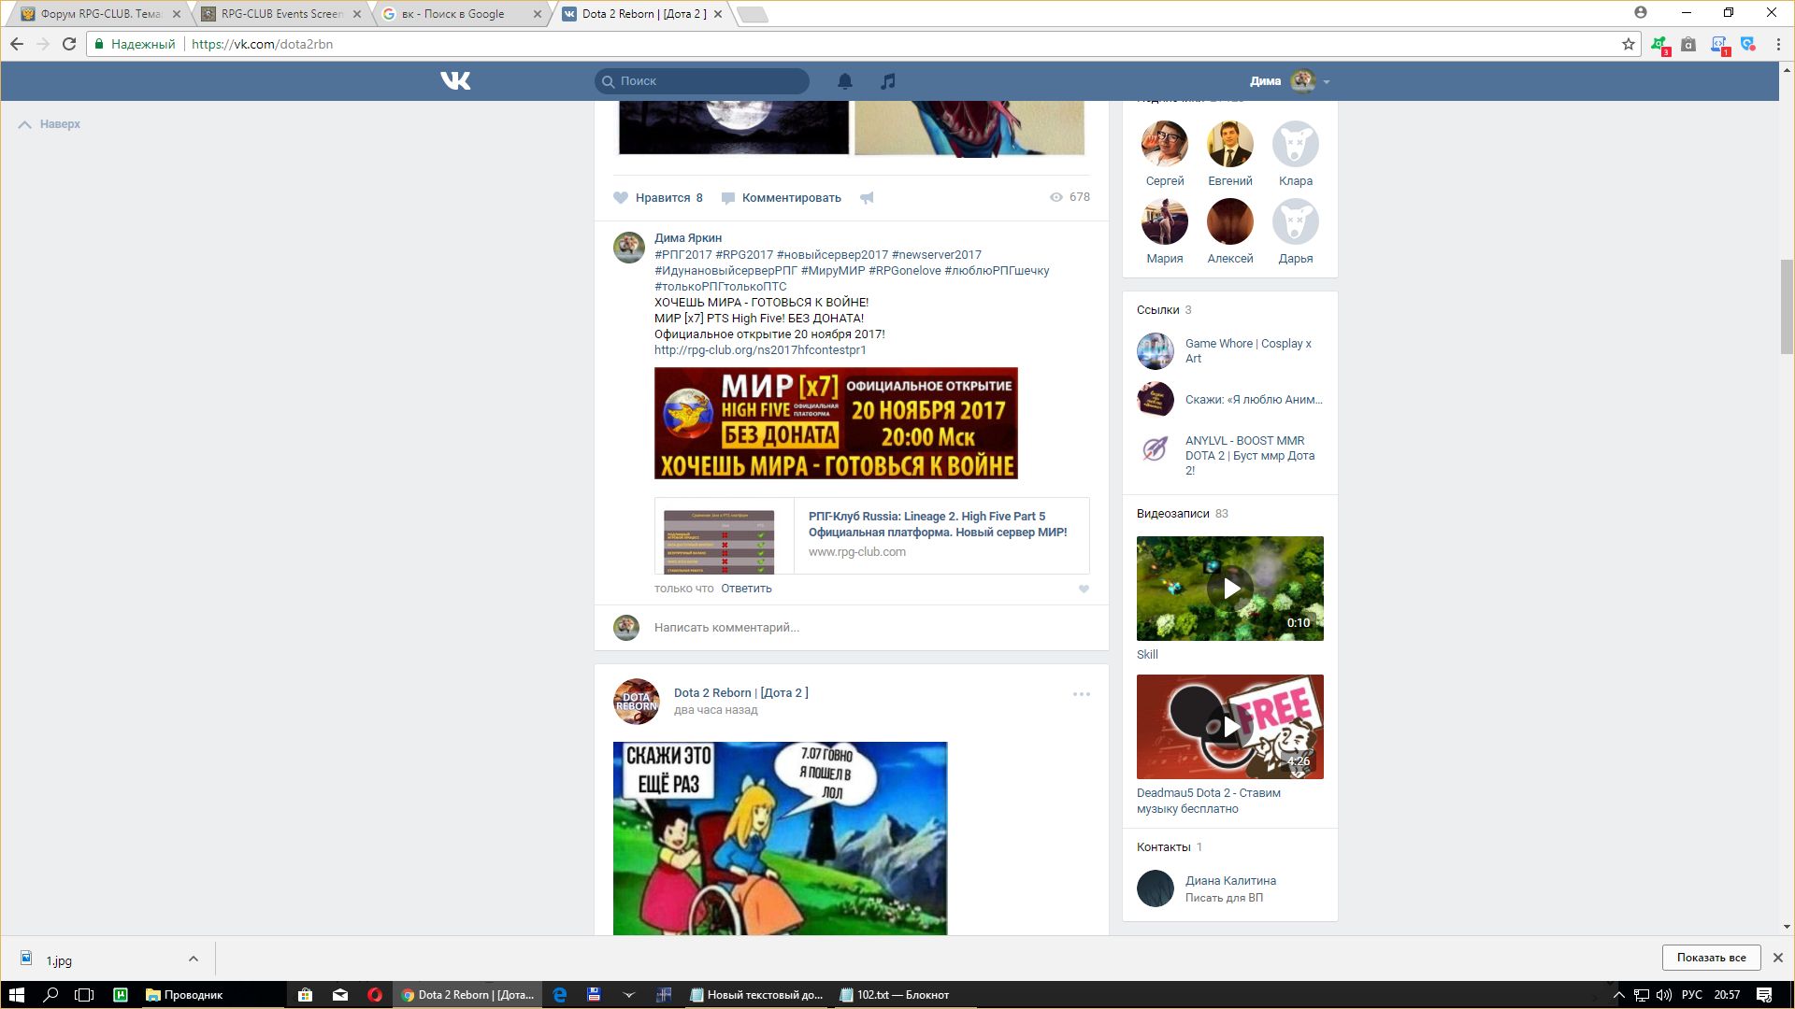Click Показать все downloads button
This screenshot has width=1795, height=1009.
pyautogui.click(x=1711, y=958)
